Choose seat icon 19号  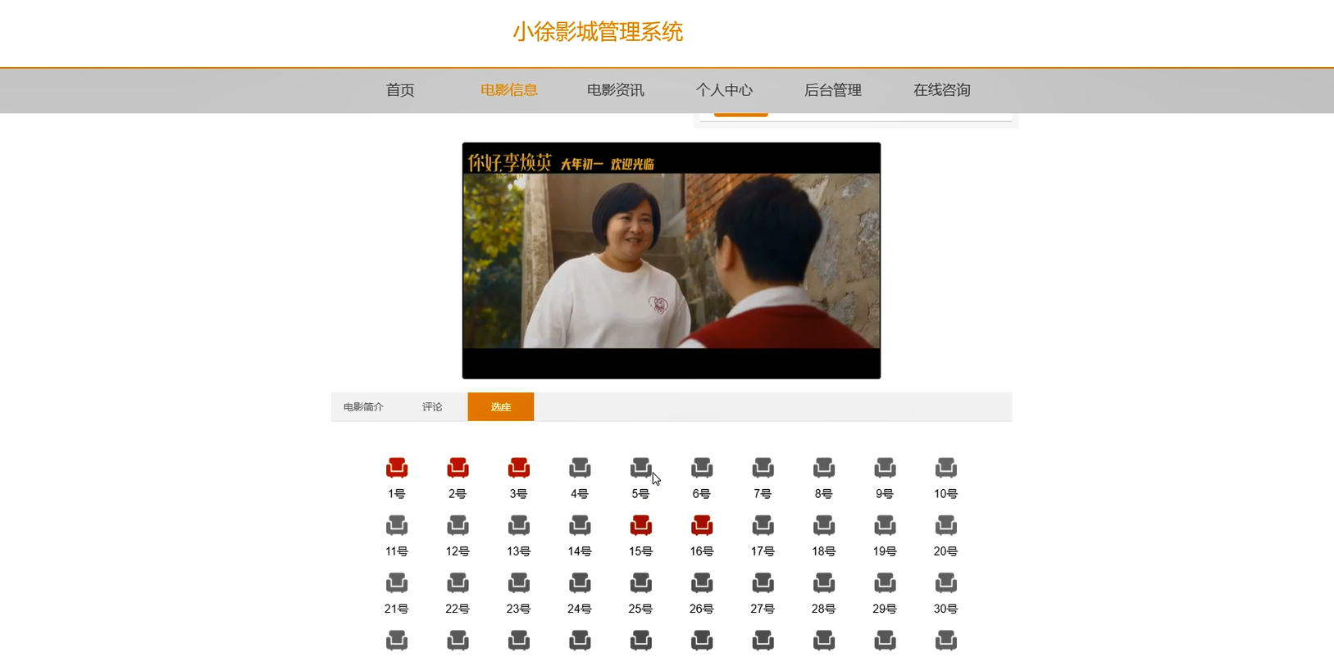tap(885, 525)
